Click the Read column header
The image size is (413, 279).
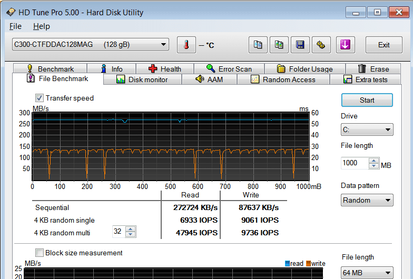pyautogui.click(x=190, y=195)
